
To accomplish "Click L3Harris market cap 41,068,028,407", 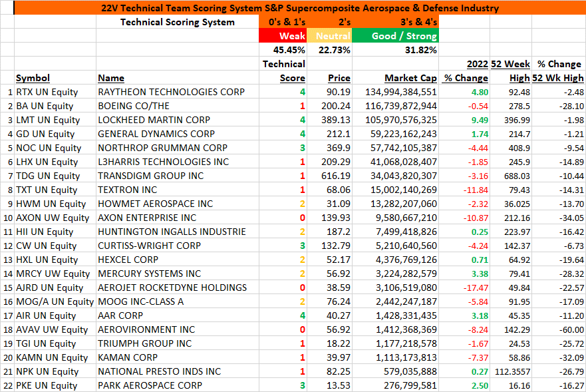I will coord(395,162).
